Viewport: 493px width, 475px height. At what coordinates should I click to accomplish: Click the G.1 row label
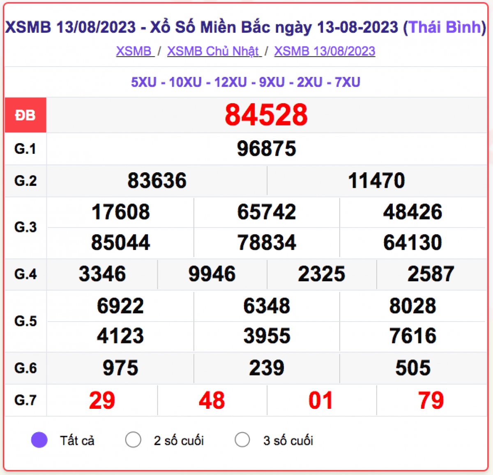(25, 148)
